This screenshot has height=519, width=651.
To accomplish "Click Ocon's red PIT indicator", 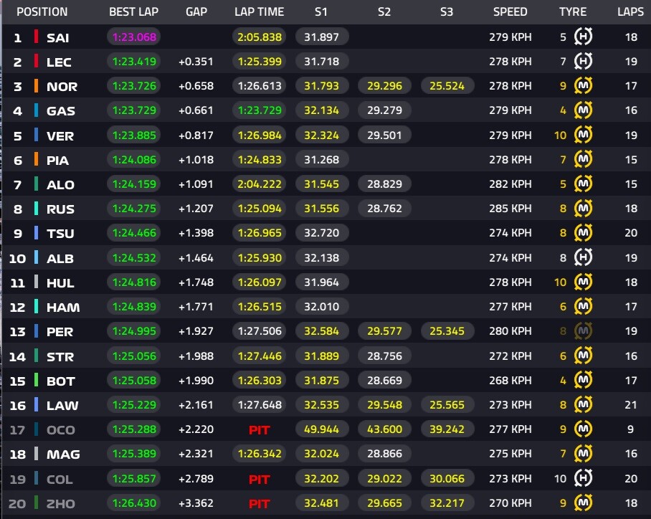I will pyautogui.click(x=259, y=429).
